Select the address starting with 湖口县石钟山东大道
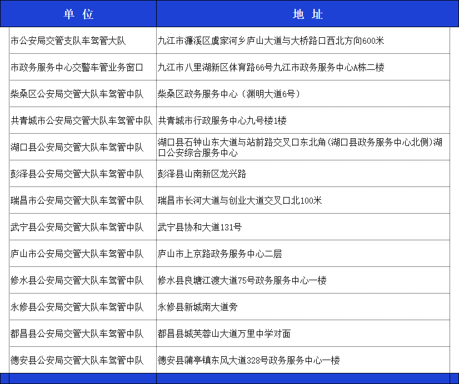Image resolution: width=459 pixels, height=384 pixels. coord(303,146)
